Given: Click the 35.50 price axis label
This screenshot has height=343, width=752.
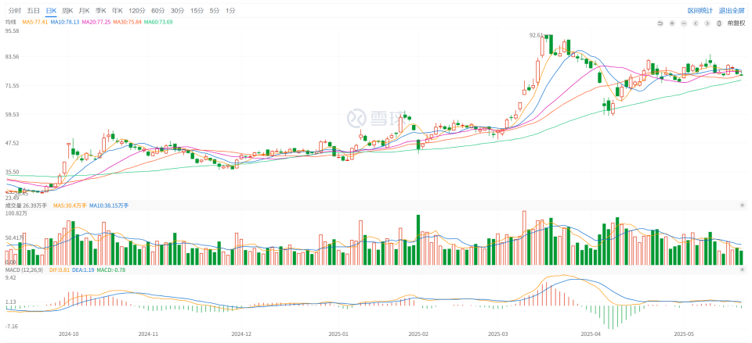Looking at the screenshot, I should 12,172.
